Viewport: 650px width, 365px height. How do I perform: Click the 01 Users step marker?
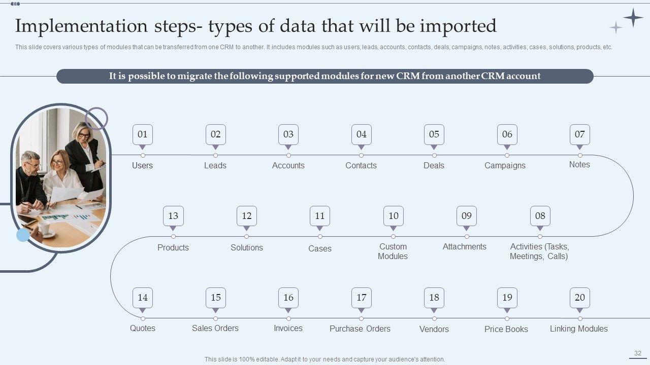click(x=143, y=134)
